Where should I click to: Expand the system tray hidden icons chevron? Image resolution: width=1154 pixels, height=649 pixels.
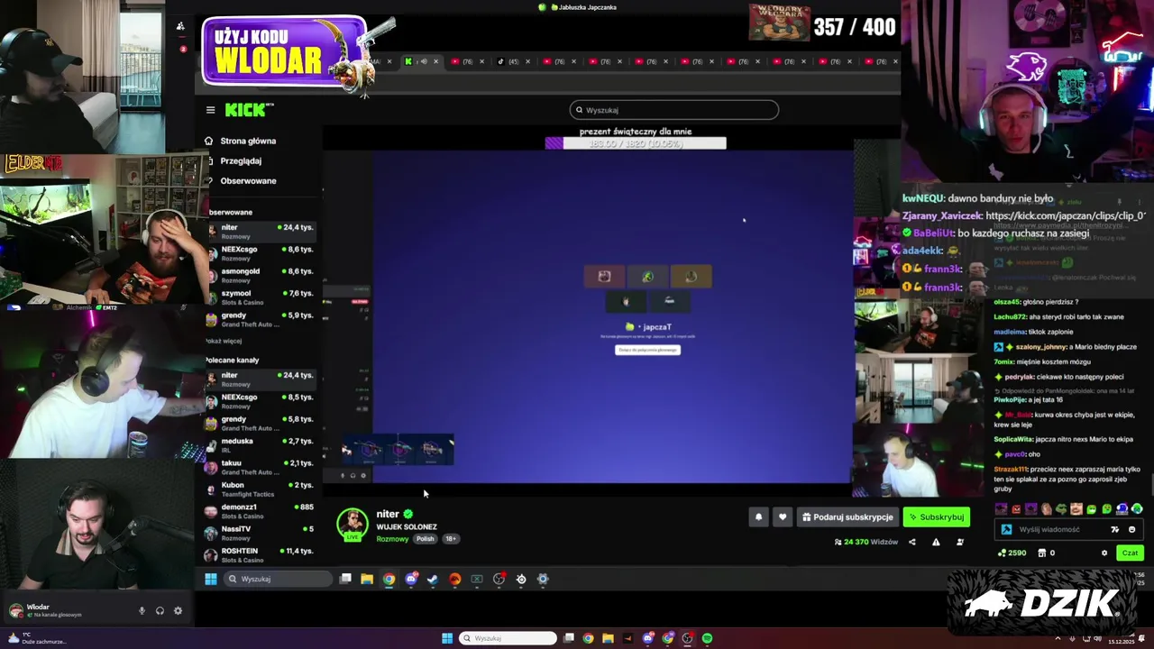coord(1059,638)
